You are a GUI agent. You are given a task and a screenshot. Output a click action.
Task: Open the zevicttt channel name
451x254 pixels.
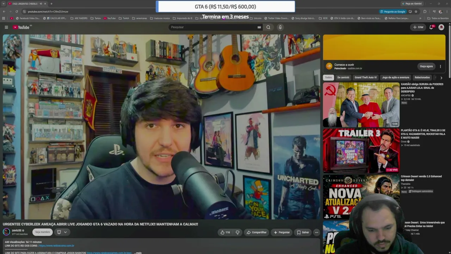tap(17, 230)
